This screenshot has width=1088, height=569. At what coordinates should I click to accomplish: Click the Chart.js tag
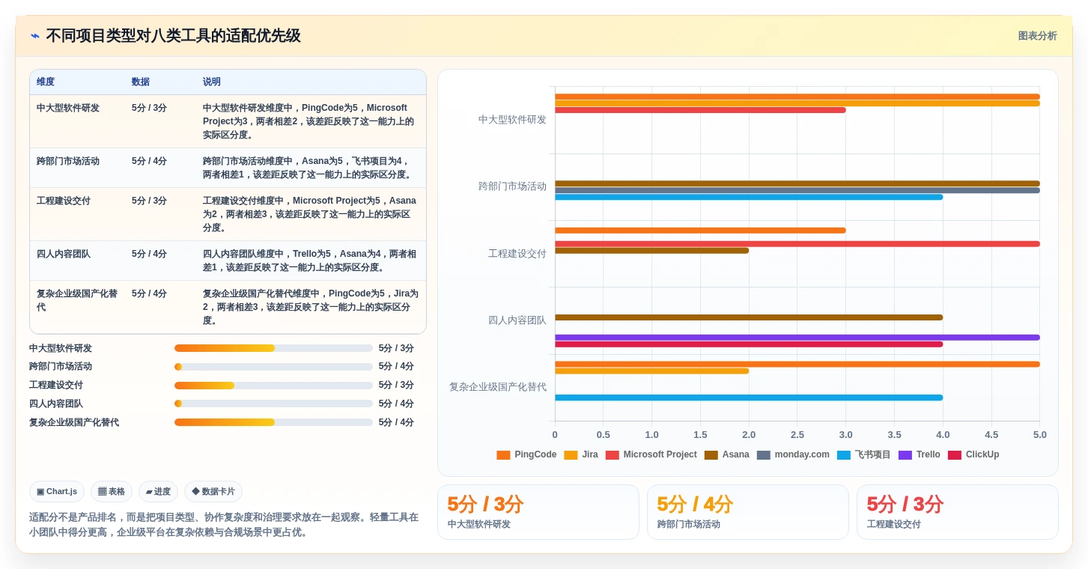[57, 492]
